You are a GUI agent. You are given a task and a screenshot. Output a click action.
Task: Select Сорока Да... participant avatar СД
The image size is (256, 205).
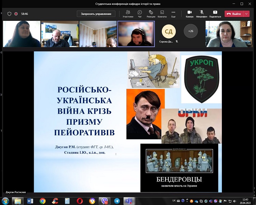click(169, 31)
